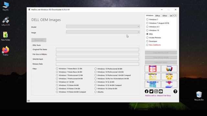Click Copy Link for 32 bit button

[x=161, y=53]
